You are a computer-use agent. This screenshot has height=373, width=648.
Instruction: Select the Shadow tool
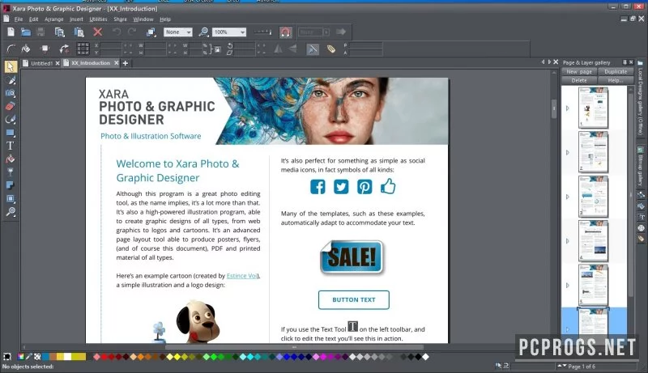(x=11, y=185)
